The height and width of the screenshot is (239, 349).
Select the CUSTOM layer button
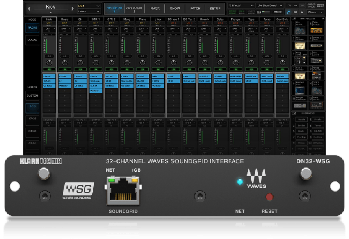coord(32,96)
